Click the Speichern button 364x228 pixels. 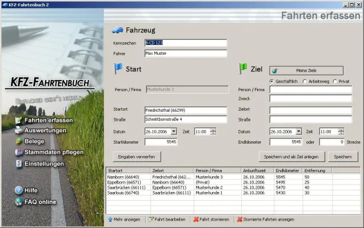tap(343, 157)
